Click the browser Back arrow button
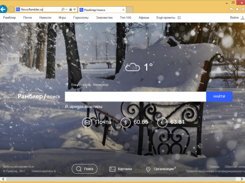Viewport: 245px width, 183px height. click(3, 9)
